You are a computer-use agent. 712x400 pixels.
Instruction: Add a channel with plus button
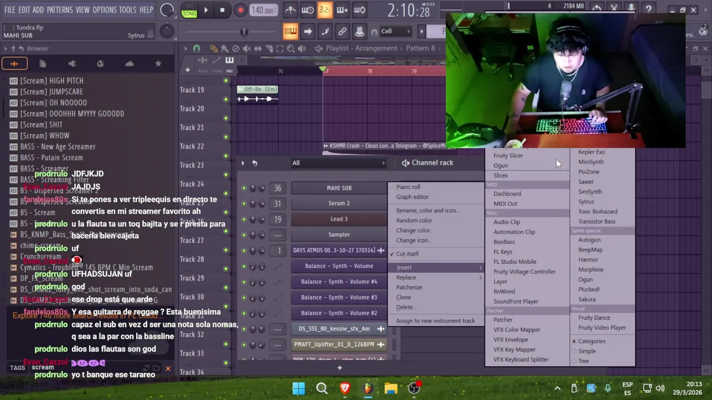[339, 367]
